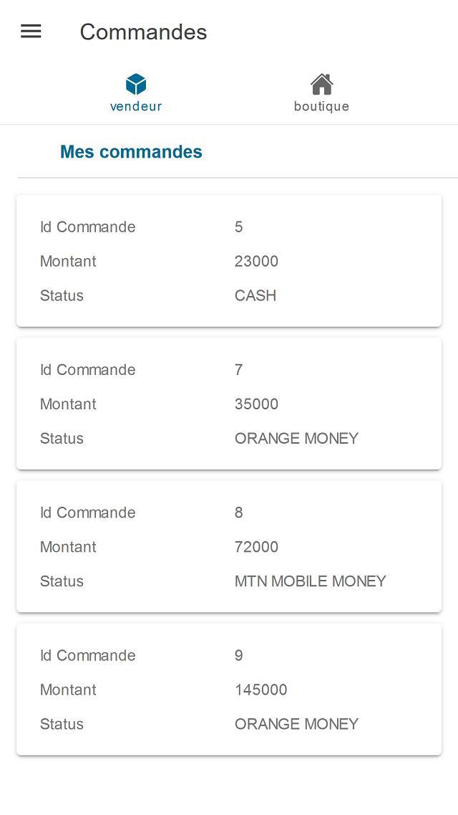Select ORANGE MONEY status on order 7

point(296,439)
